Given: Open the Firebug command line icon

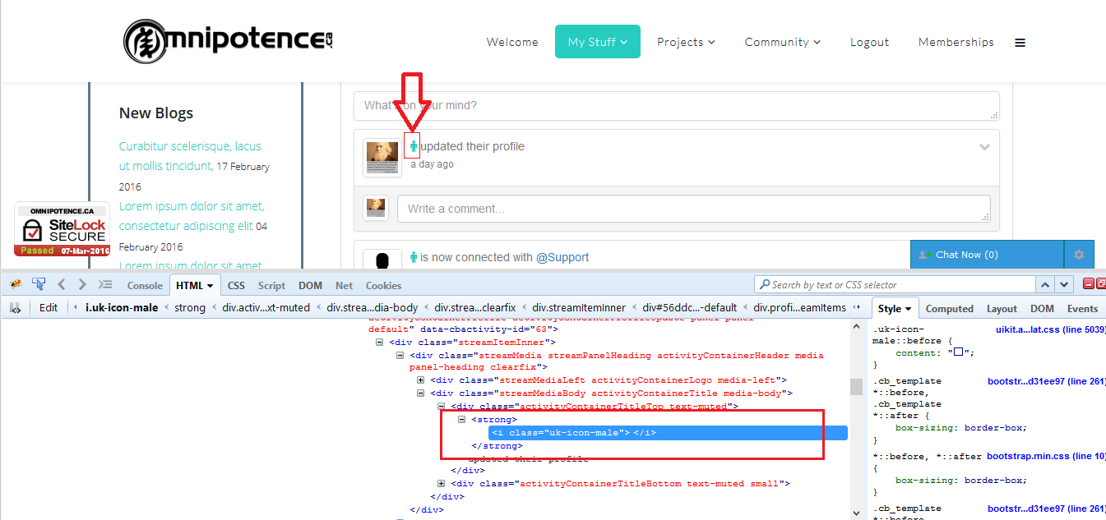Looking at the screenshot, I should (104, 284).
